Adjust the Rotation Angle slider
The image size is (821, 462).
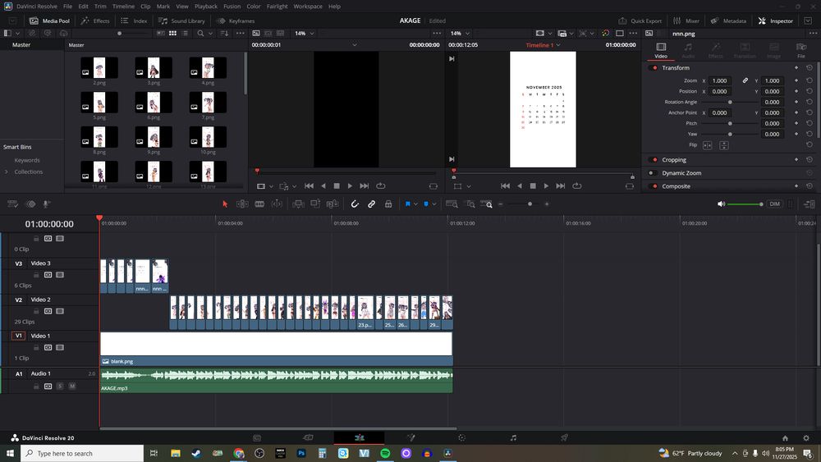pos(730,103)
